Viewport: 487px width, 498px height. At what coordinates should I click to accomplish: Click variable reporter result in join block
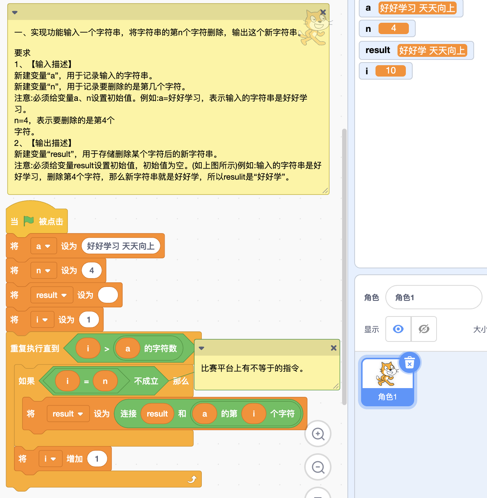click(x=157, y=414)
